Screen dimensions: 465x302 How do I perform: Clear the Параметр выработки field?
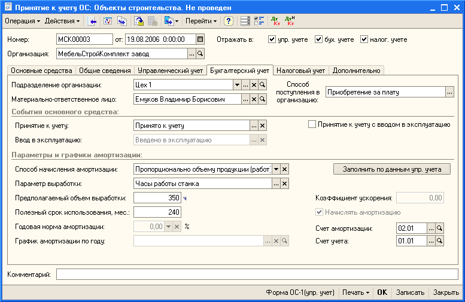pyautogui.click(x=284, y=184)
